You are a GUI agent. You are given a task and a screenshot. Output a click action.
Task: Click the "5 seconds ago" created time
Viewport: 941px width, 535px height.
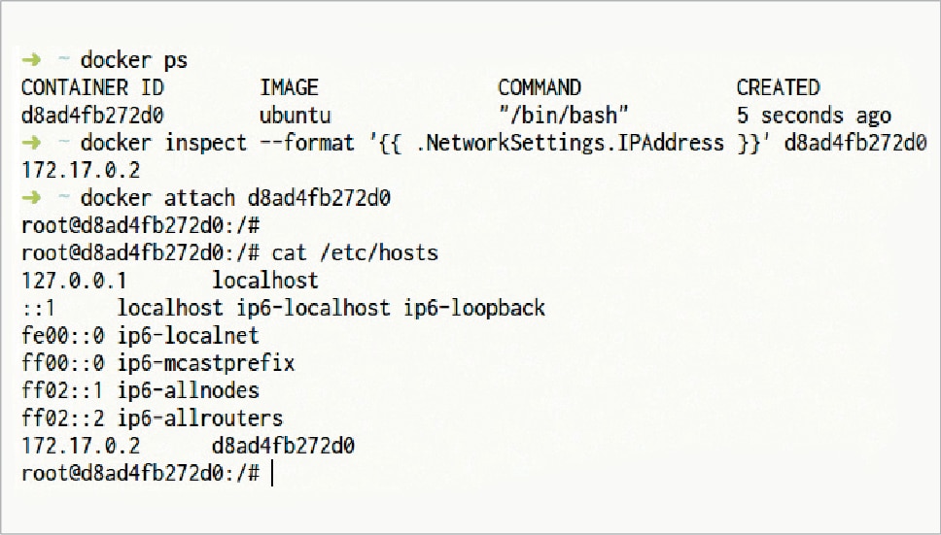click(x=814, y=116)
